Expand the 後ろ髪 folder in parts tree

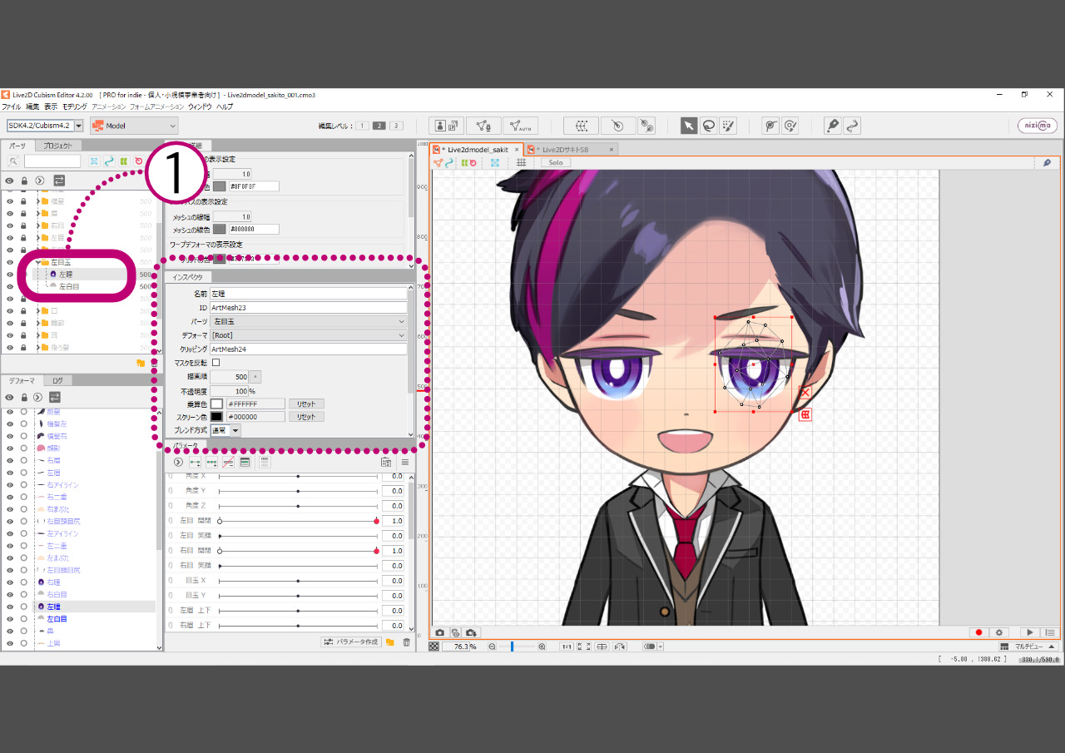[37, 347]
